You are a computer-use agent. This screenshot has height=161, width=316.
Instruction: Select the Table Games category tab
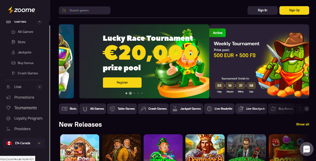click(122, 109)
